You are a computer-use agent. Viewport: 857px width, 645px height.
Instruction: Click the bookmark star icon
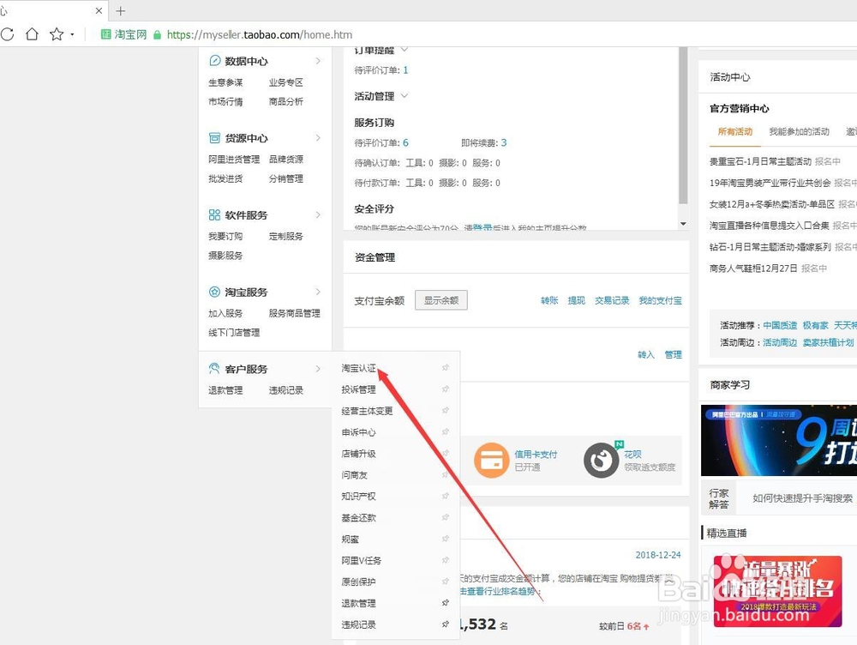[x=57, y=34]
